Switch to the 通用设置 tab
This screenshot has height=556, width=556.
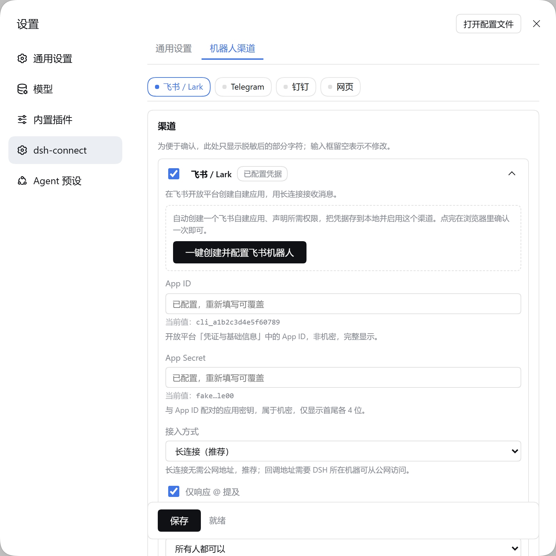(x=174, y=49)
